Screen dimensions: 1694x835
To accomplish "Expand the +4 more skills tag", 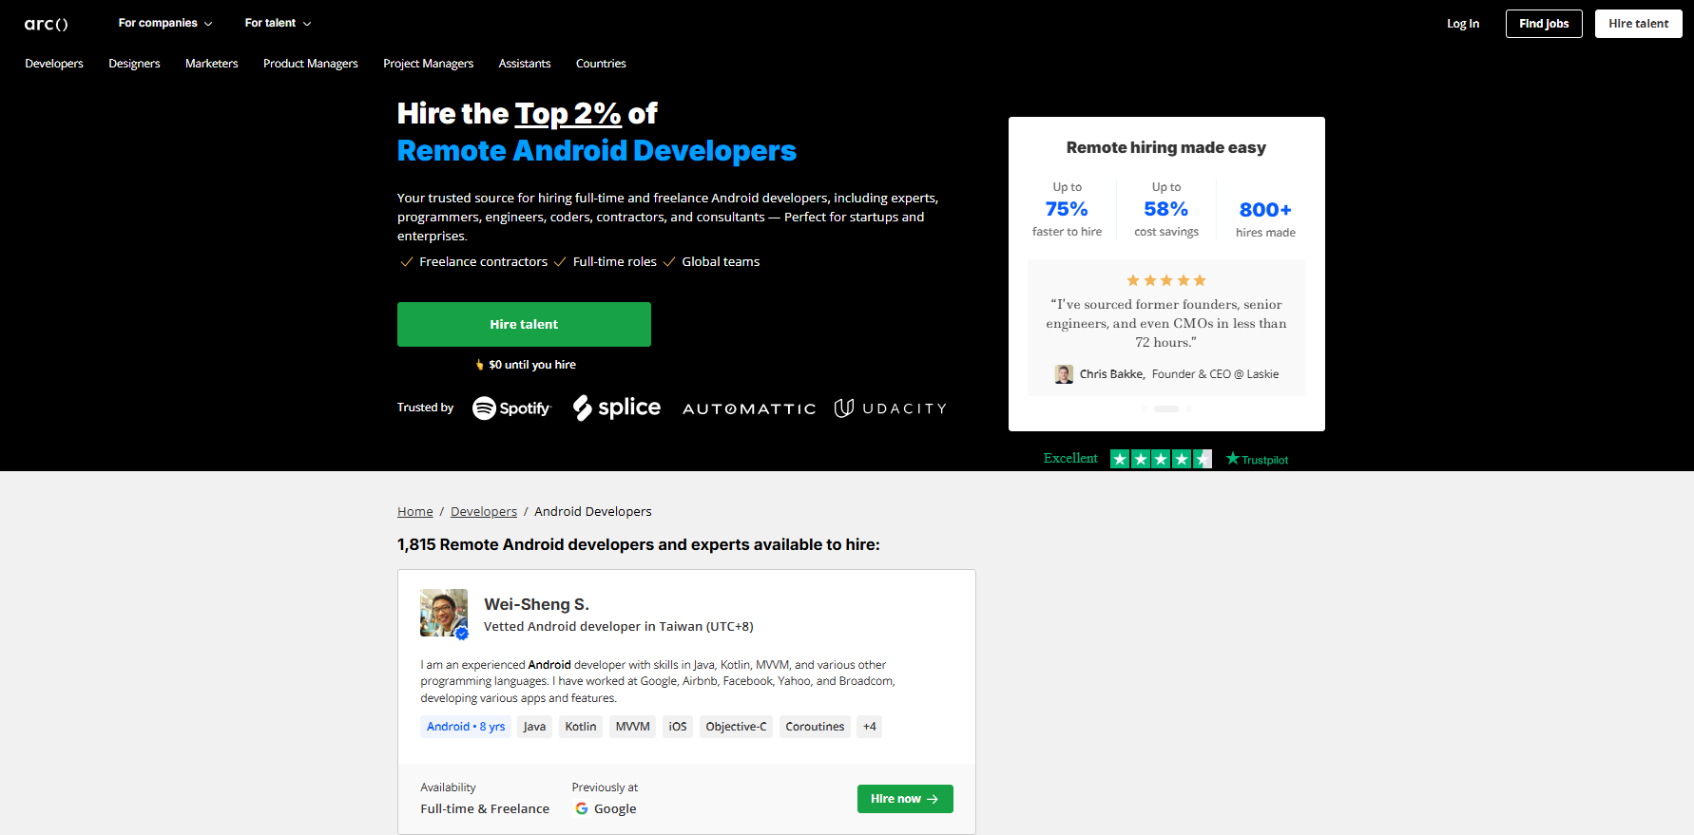I will (869, 727).
